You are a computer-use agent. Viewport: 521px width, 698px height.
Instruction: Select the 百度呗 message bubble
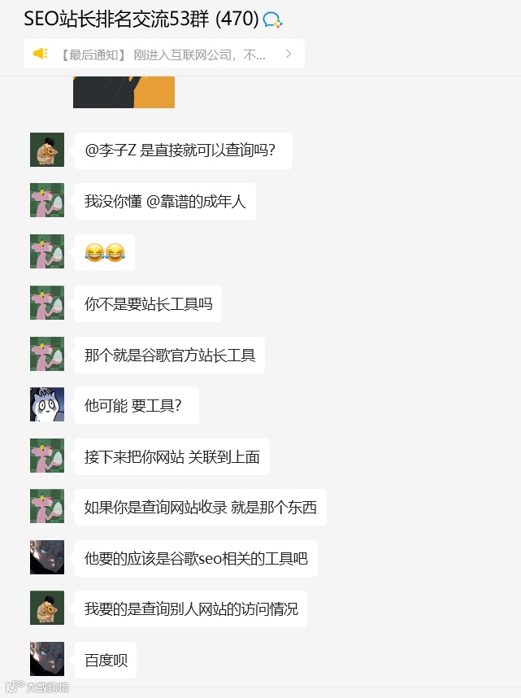(x=106, y=660)
